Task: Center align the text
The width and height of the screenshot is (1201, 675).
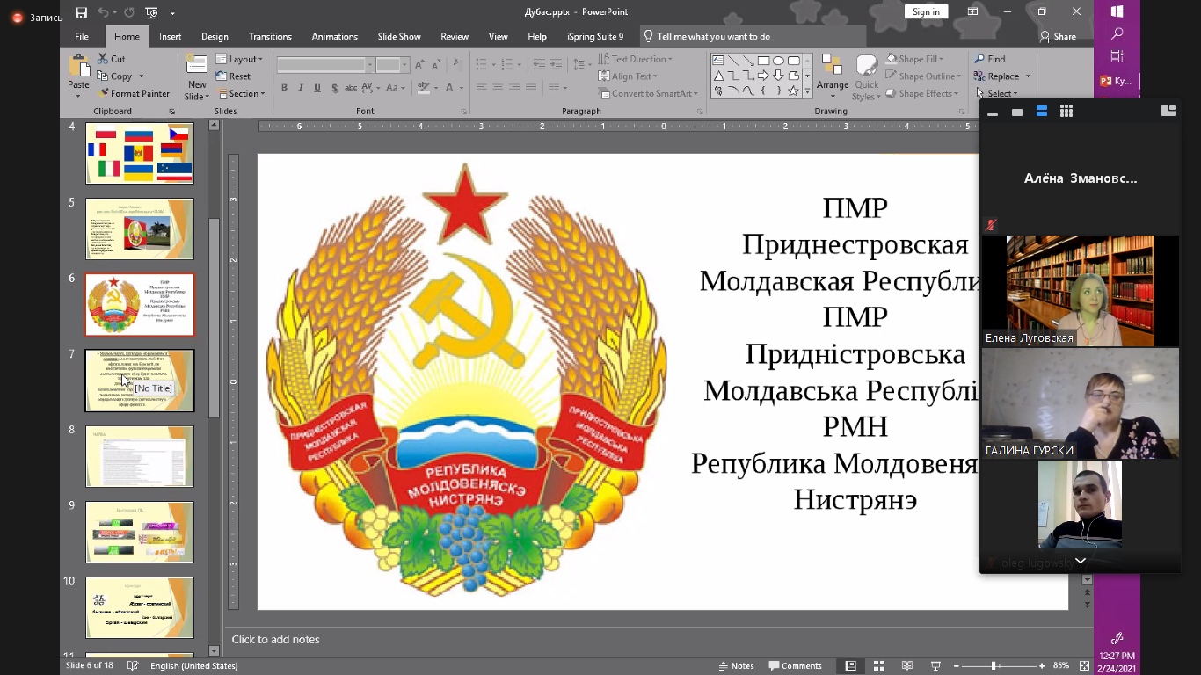Action: click(x=498, y=88)
